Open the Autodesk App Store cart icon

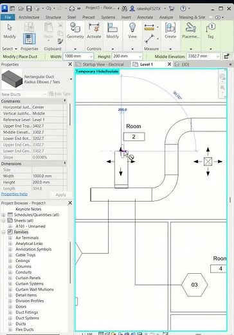[172, 8]
